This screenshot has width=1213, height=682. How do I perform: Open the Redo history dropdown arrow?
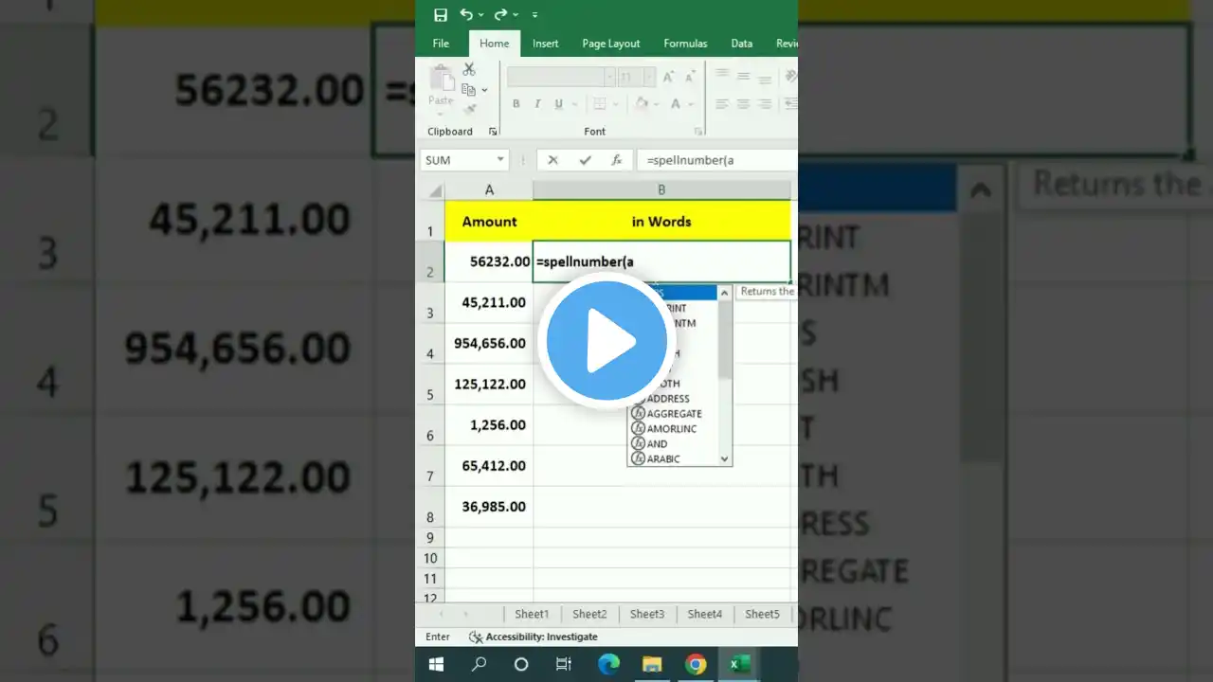(515, 15)
